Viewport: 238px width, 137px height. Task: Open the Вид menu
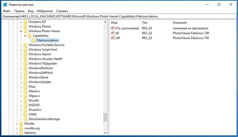point(31,11)
